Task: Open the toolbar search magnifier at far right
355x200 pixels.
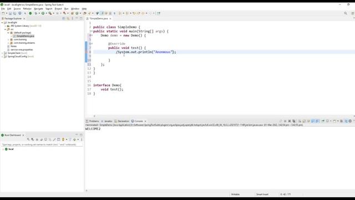Action: pyautogui.click(x=346, y=13)
